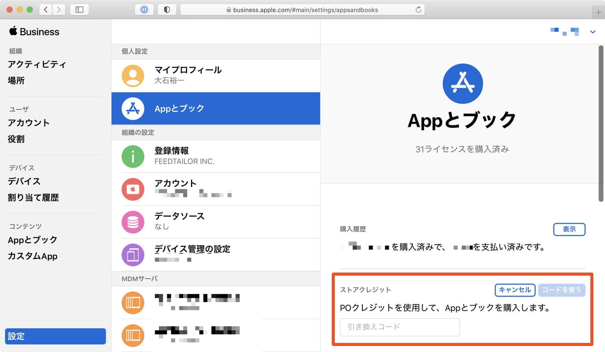
Task: Click Safari's forward navigation arrow
Action: (58, 10)
